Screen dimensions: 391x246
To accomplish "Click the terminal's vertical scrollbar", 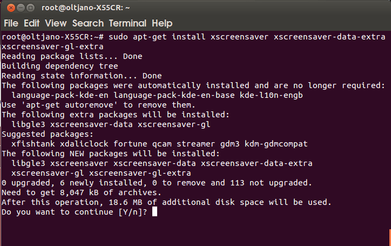I will tap(389, 135).
